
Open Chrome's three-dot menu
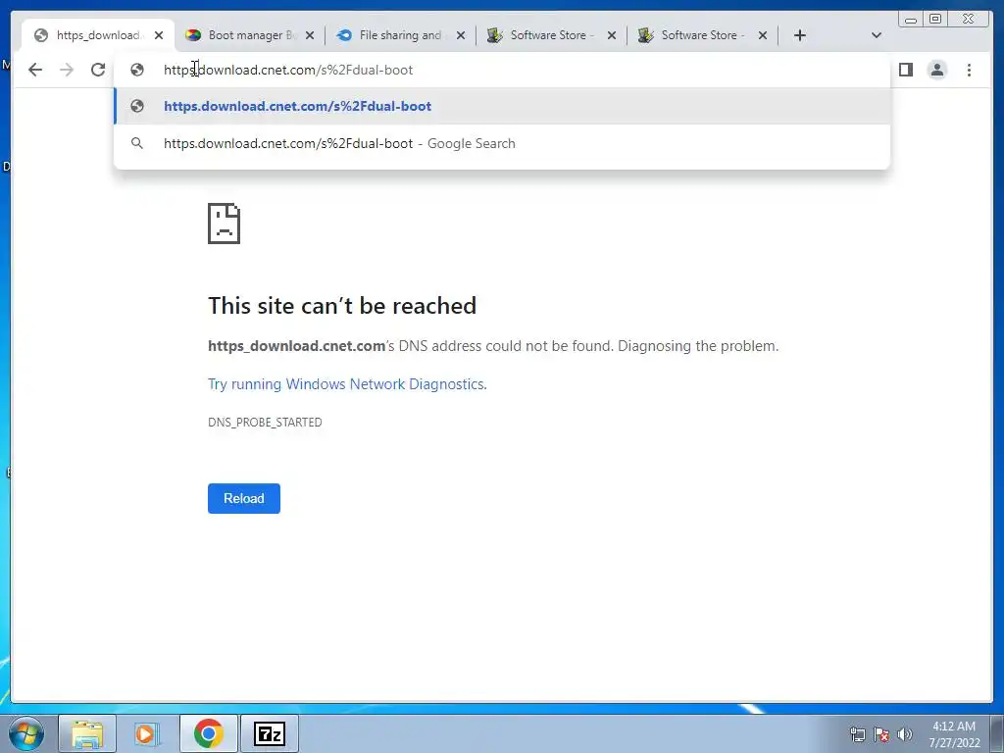969,70
